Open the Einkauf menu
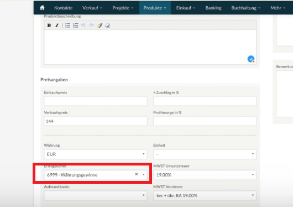Image resolution: width=293 pixels, height=207 pixels. point(186,8)
